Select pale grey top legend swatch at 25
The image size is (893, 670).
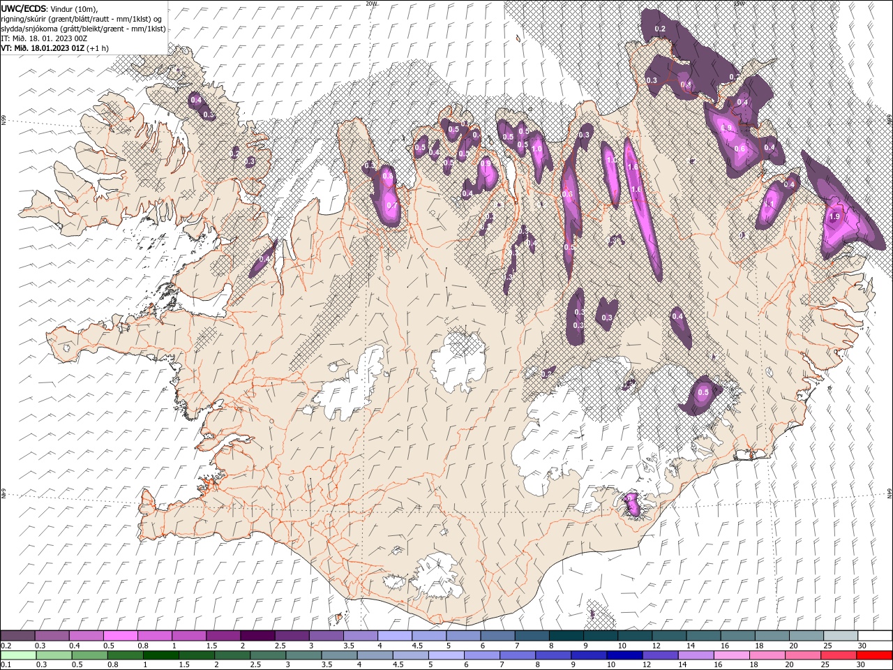tap(841, 636)
